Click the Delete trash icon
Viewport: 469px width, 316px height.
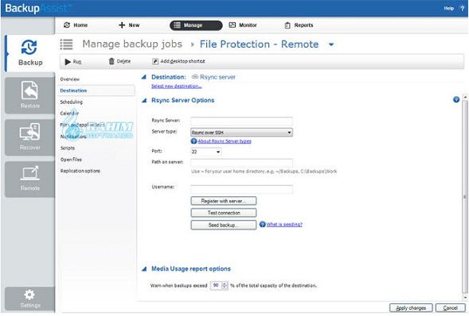coord(111,61)
